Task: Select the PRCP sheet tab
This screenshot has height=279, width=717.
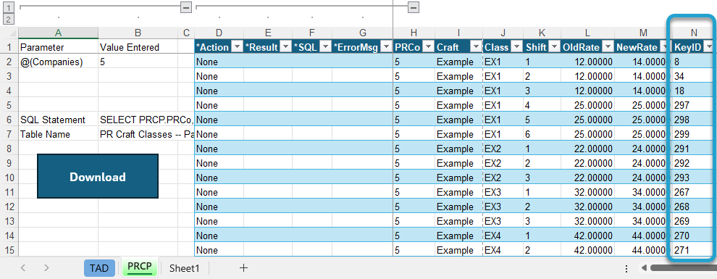Action: pyautogui.click(x=140, y=267)
